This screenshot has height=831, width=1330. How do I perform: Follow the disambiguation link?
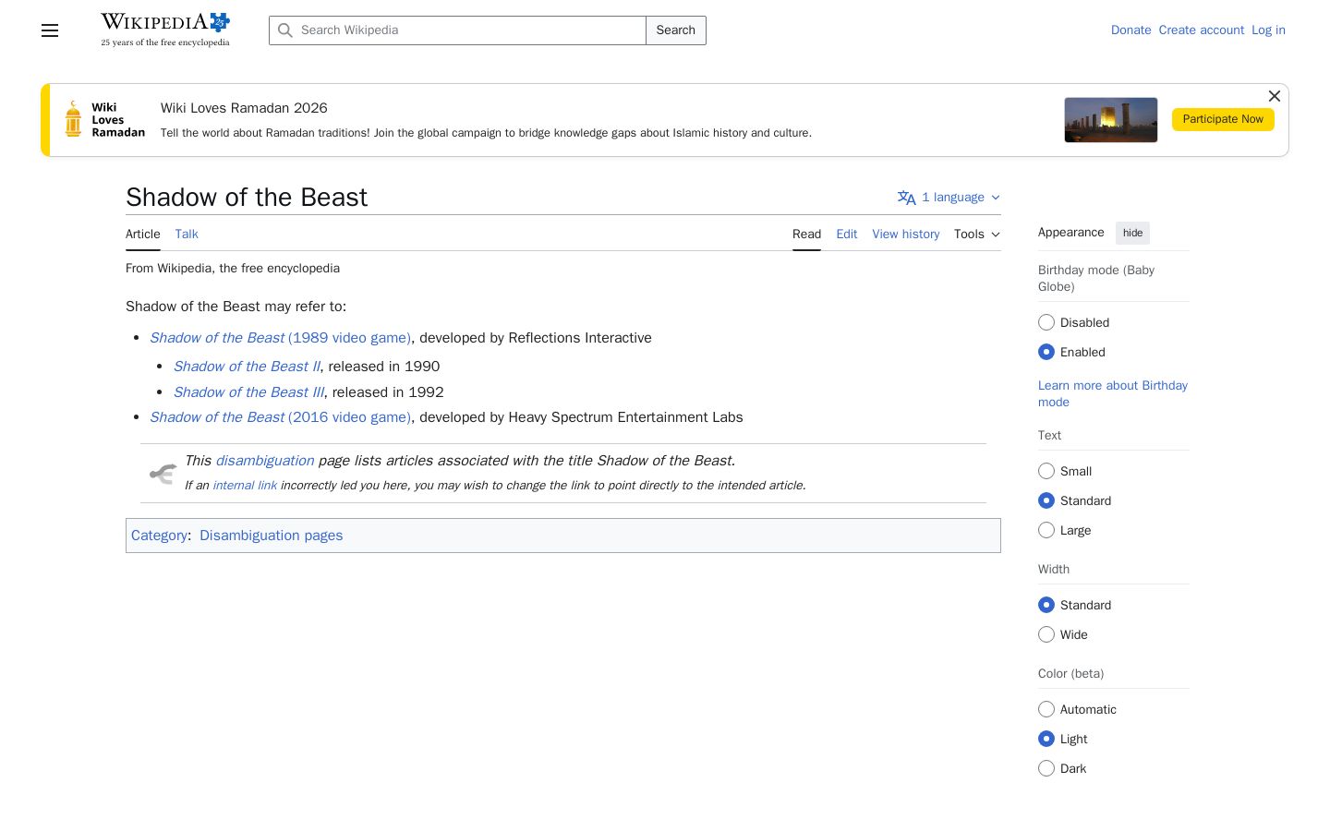[265, 461]
